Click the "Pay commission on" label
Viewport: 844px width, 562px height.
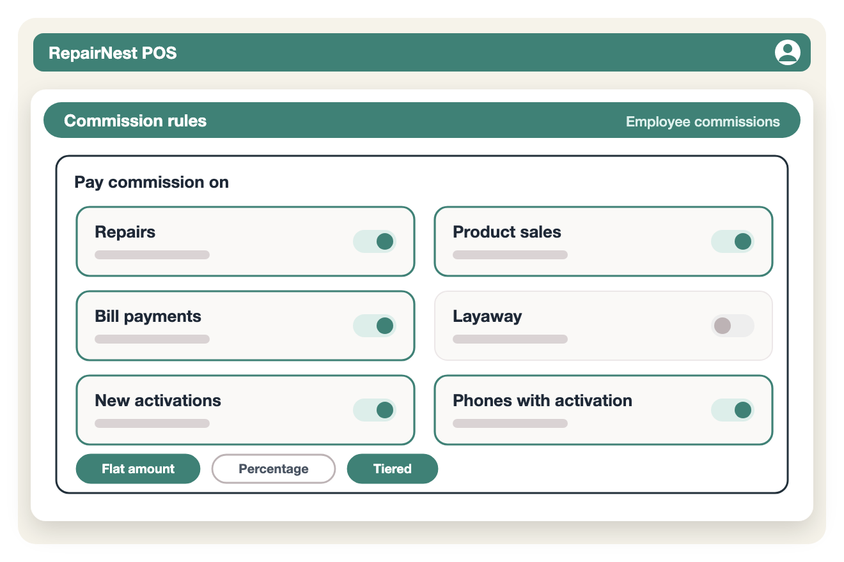coord(152,183)
